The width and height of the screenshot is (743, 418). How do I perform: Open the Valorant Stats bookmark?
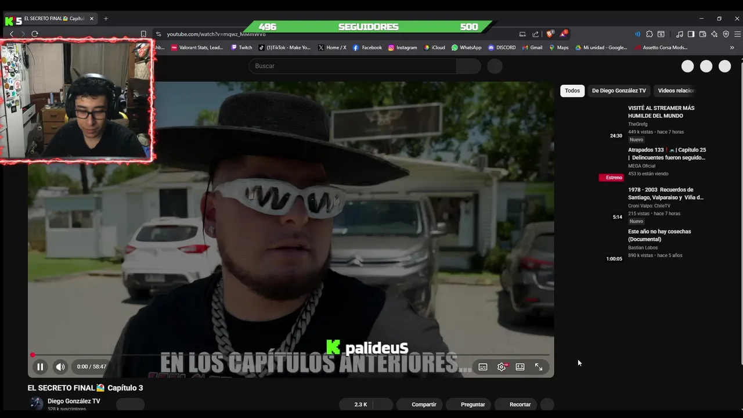197,48
